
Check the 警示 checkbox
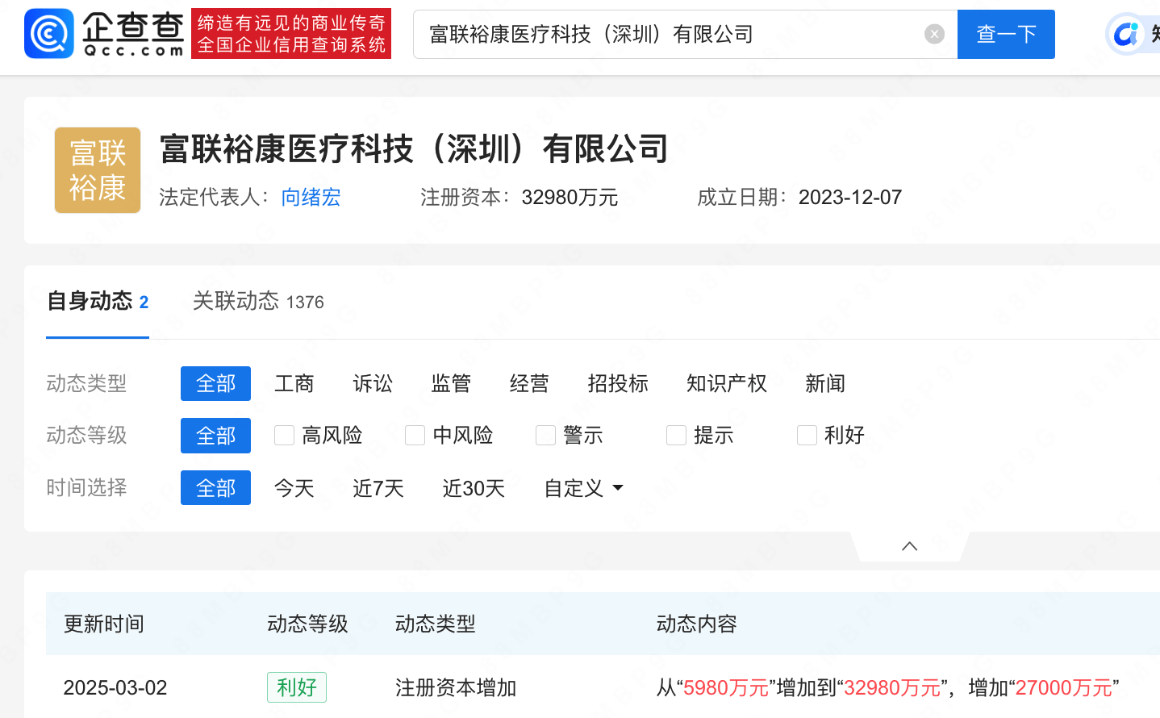545,436
